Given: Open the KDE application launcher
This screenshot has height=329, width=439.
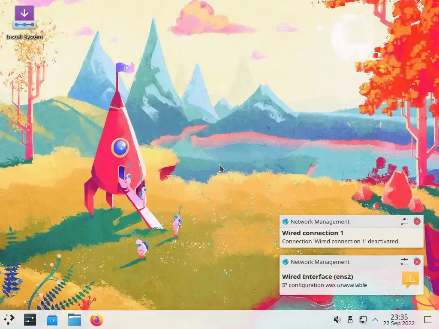Looking at the screenshot, I should point(9,320).
